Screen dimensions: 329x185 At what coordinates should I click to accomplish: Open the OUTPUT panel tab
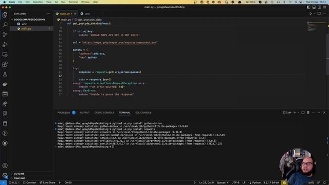tap(85, 113)
